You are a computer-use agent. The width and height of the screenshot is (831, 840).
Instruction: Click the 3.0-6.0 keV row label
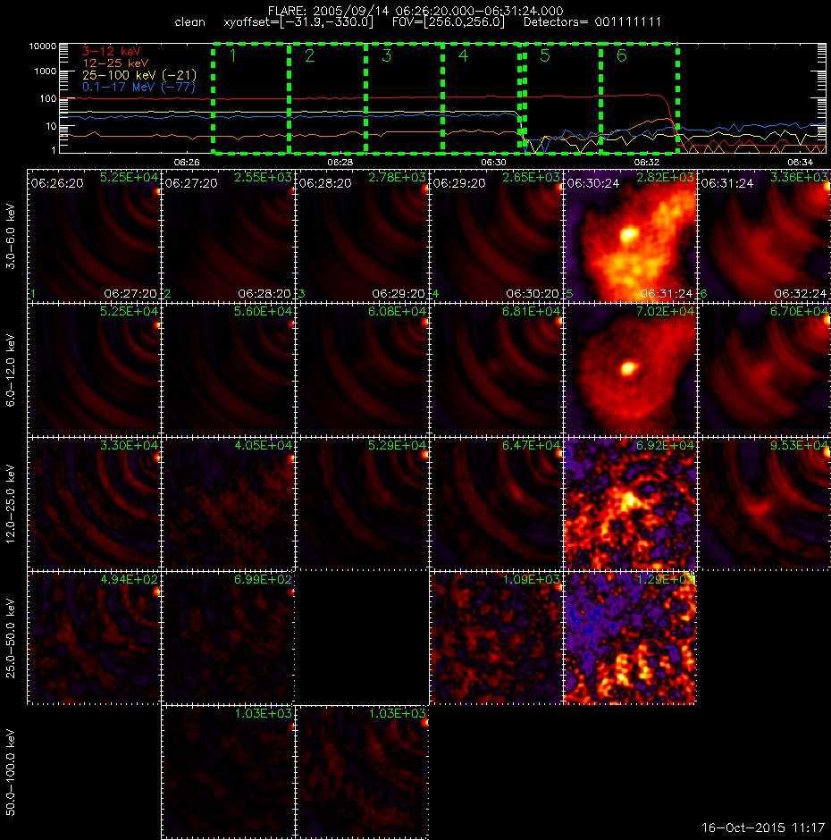(x=11, y=236)
